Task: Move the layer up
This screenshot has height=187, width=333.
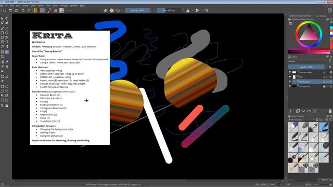Action: 309,111
